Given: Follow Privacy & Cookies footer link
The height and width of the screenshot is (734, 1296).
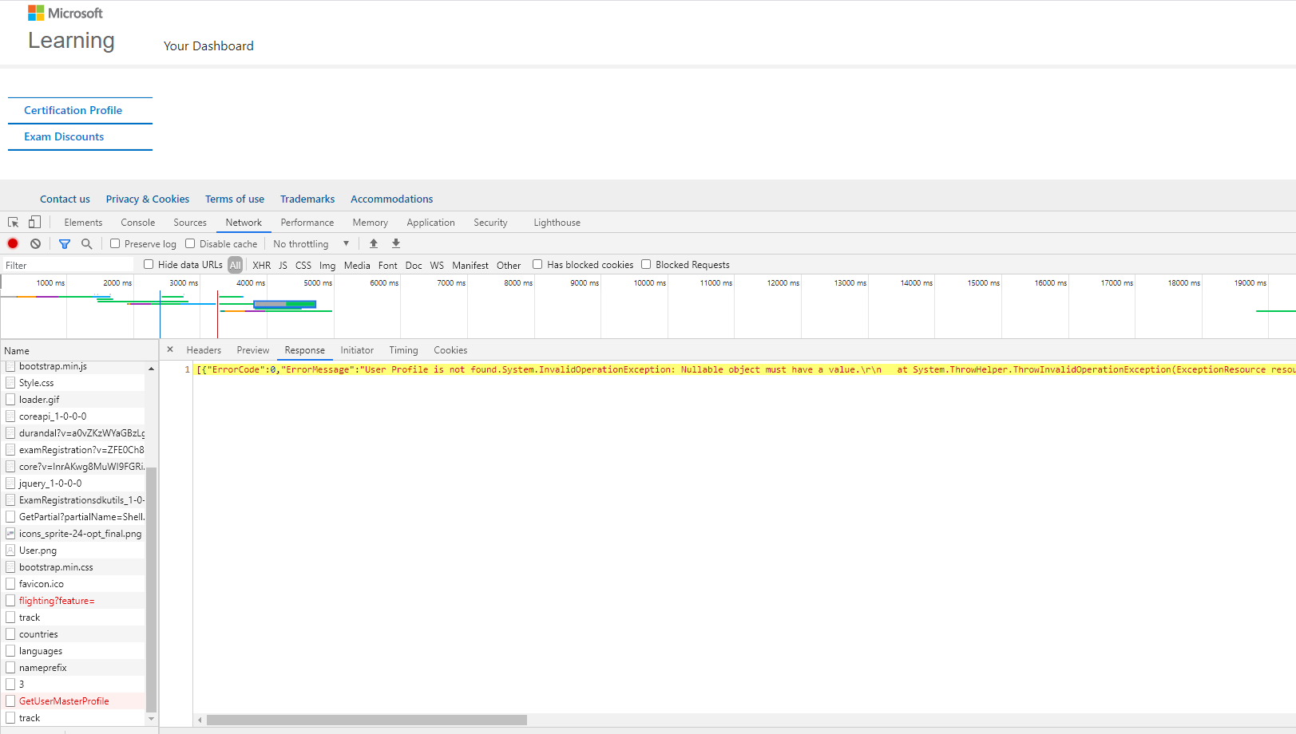Looking at the screenshot, I should coord(148,199).
